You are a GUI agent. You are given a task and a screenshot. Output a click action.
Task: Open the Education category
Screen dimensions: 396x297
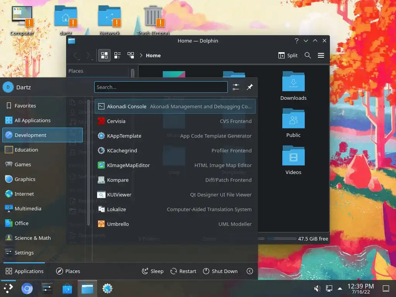(x=43, y=150)
